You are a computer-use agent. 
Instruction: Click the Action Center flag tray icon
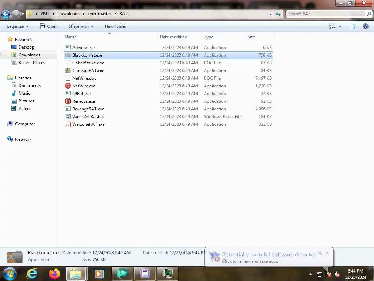tap(328, 274)
